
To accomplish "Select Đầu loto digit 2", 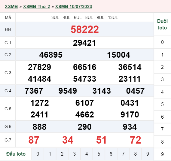I will point(62,154).
